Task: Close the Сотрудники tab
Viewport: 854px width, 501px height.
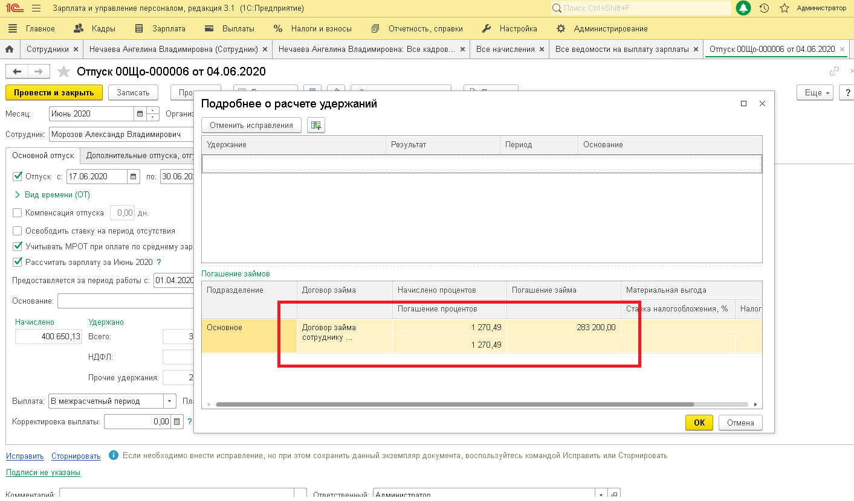Action: pos(76,49)
